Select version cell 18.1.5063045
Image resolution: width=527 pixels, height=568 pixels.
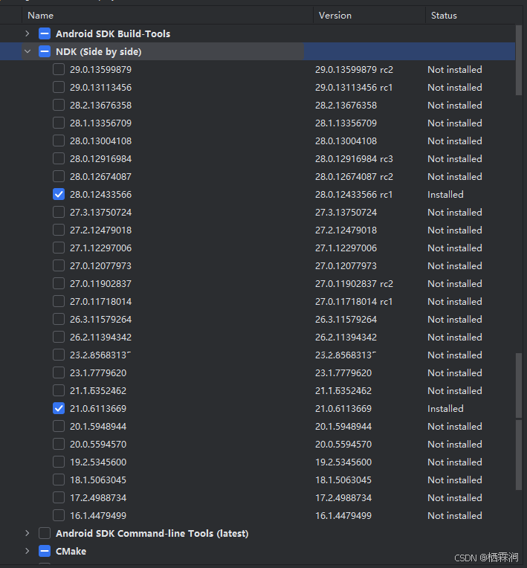[343, 480]
